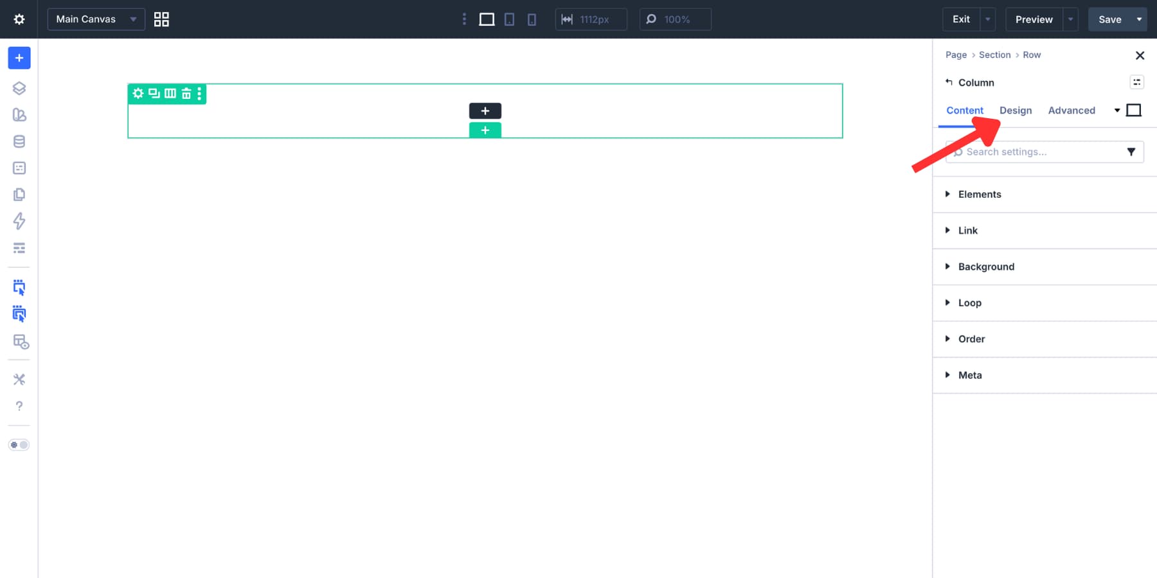
Task: Select desktop viewport icon
Action: (487, 19)
